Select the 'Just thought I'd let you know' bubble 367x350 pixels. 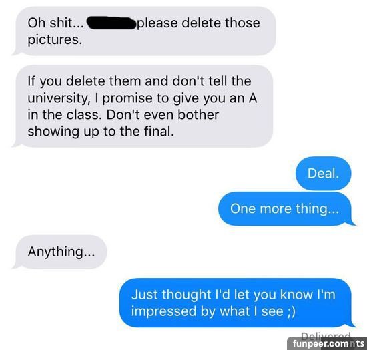238,303
